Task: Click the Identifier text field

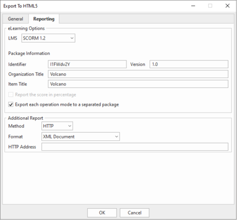Action: coord(87,64)
